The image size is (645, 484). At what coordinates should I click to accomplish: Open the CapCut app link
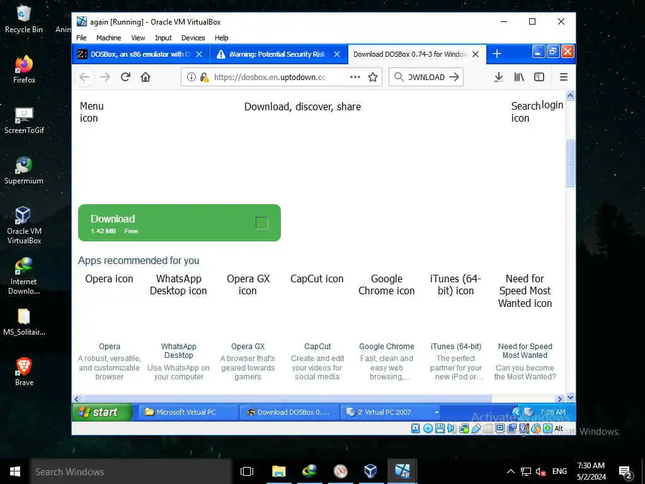317,347
